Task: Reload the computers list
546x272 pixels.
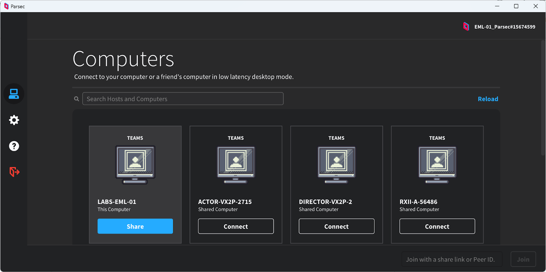Action: (x=488, y=99)
